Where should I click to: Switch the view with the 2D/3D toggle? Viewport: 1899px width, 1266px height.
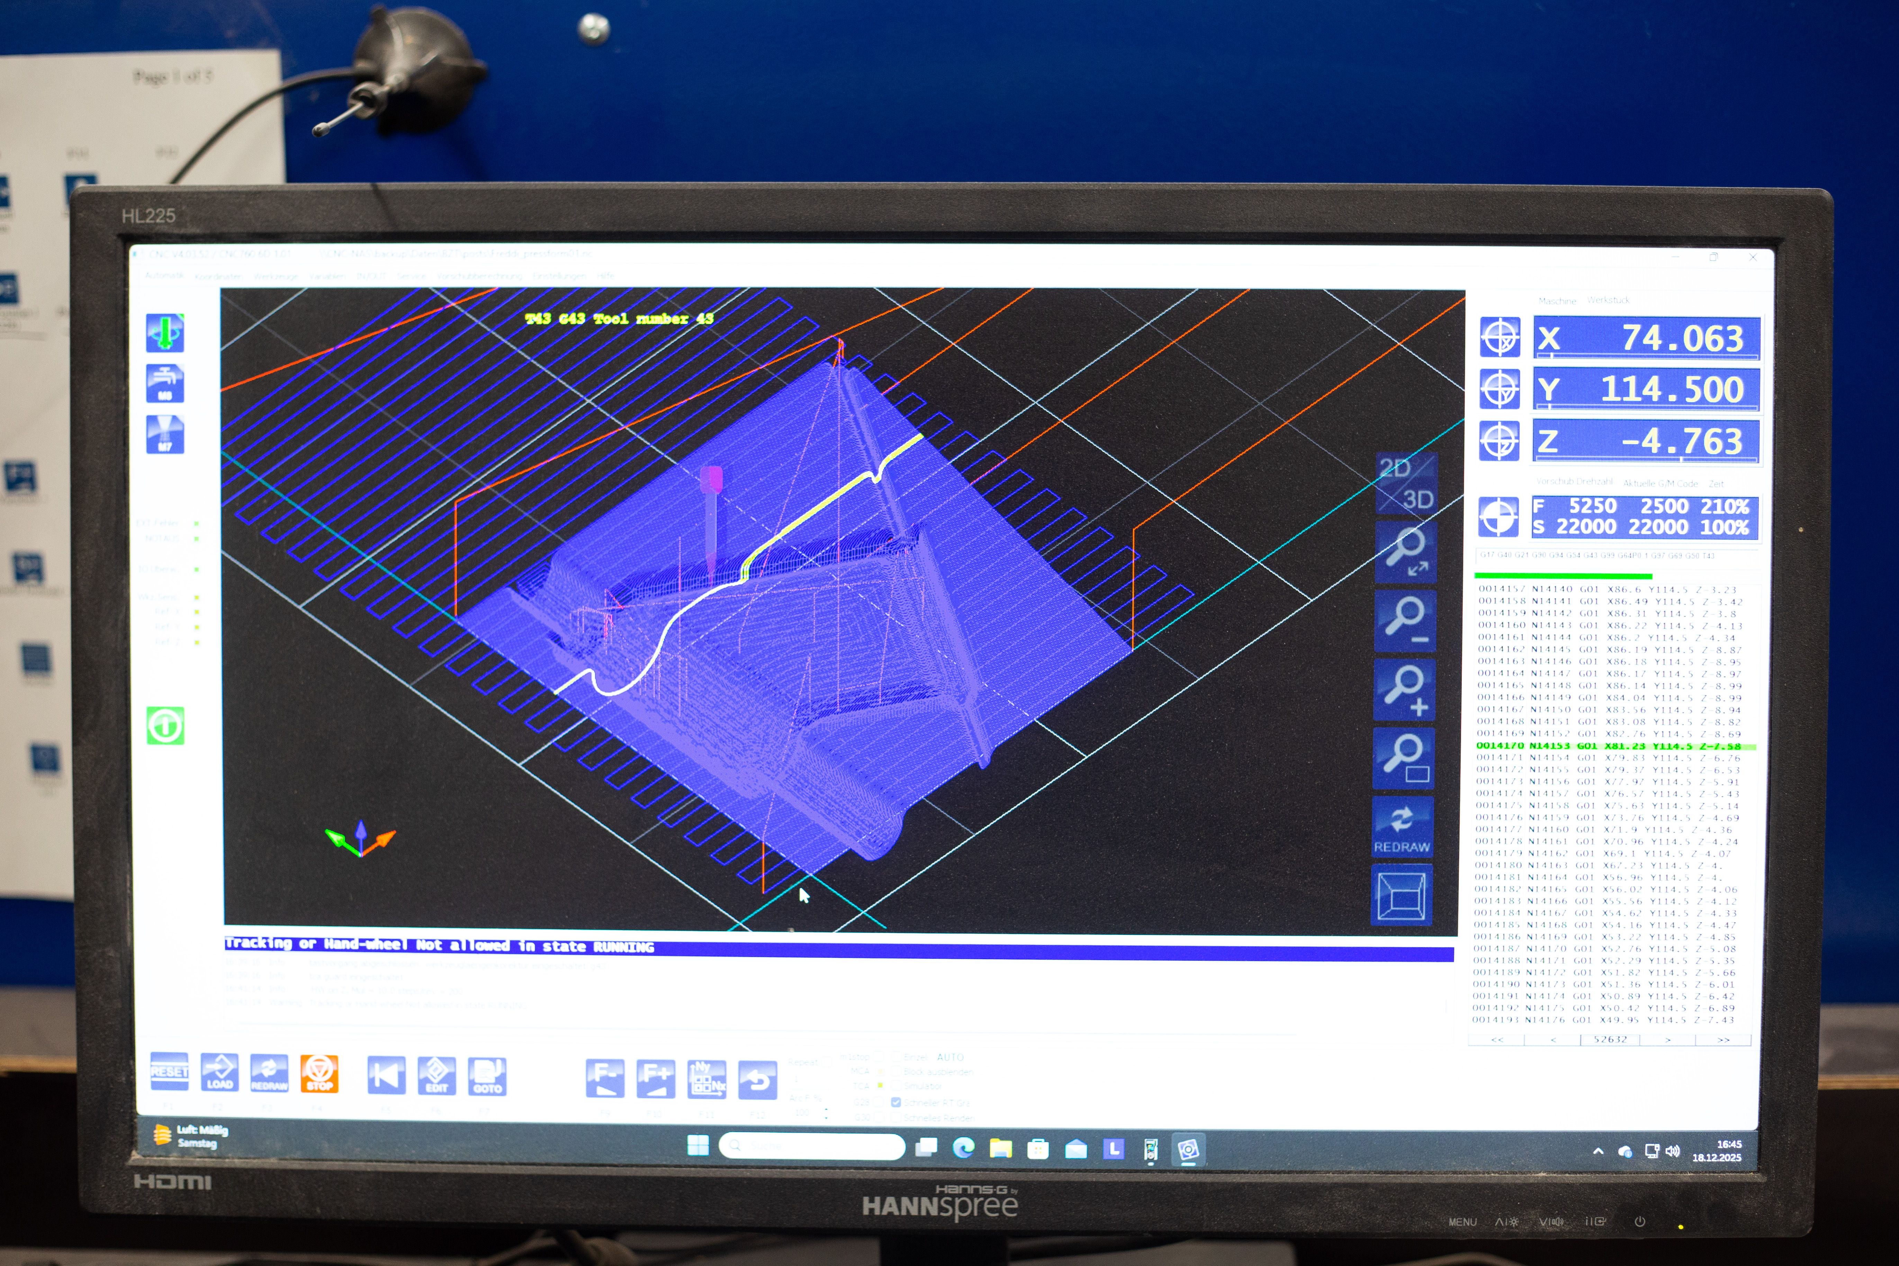(x=1406, y=483)
